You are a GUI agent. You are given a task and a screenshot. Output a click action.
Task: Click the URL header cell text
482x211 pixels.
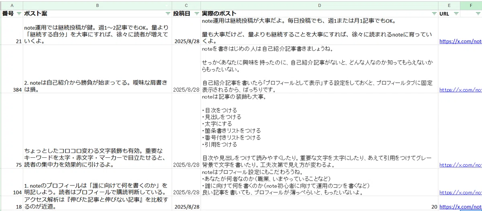tap(444, 14)
